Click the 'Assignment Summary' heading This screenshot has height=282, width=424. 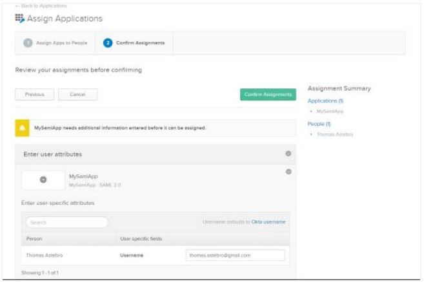339,88
